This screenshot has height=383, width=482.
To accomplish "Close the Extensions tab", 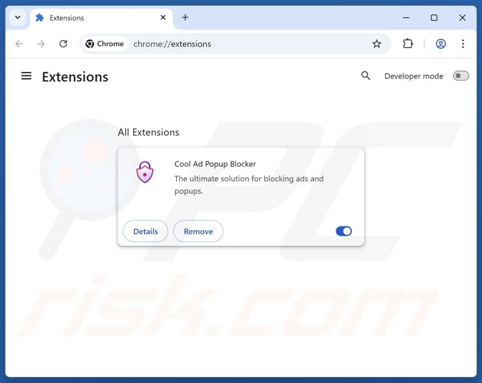I will pos(163,18).
